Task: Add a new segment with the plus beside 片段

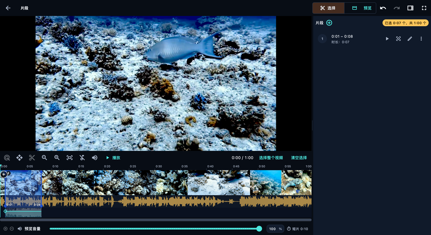Action: [329, 23]
